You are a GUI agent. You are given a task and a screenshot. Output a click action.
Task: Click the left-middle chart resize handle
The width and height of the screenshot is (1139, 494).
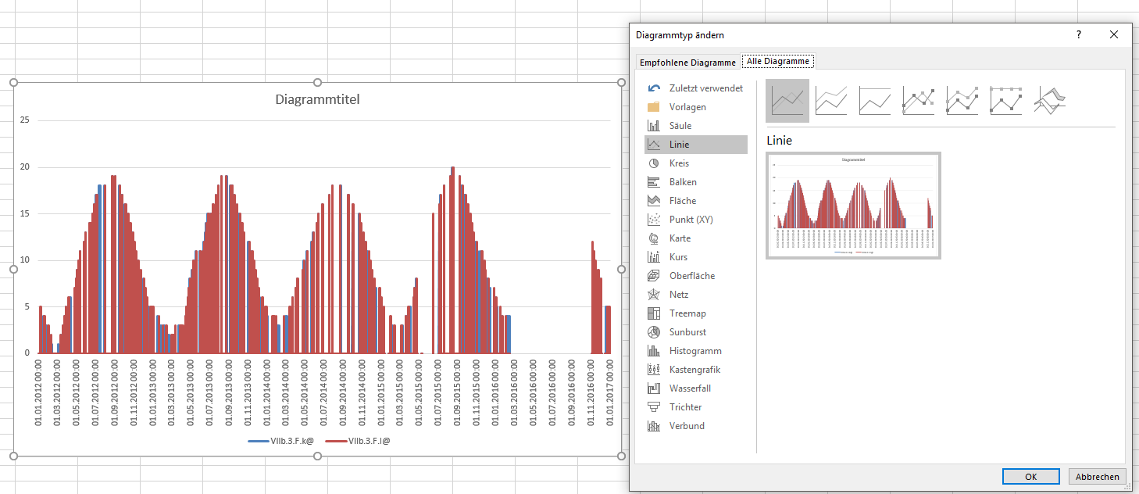coord(13,269)
